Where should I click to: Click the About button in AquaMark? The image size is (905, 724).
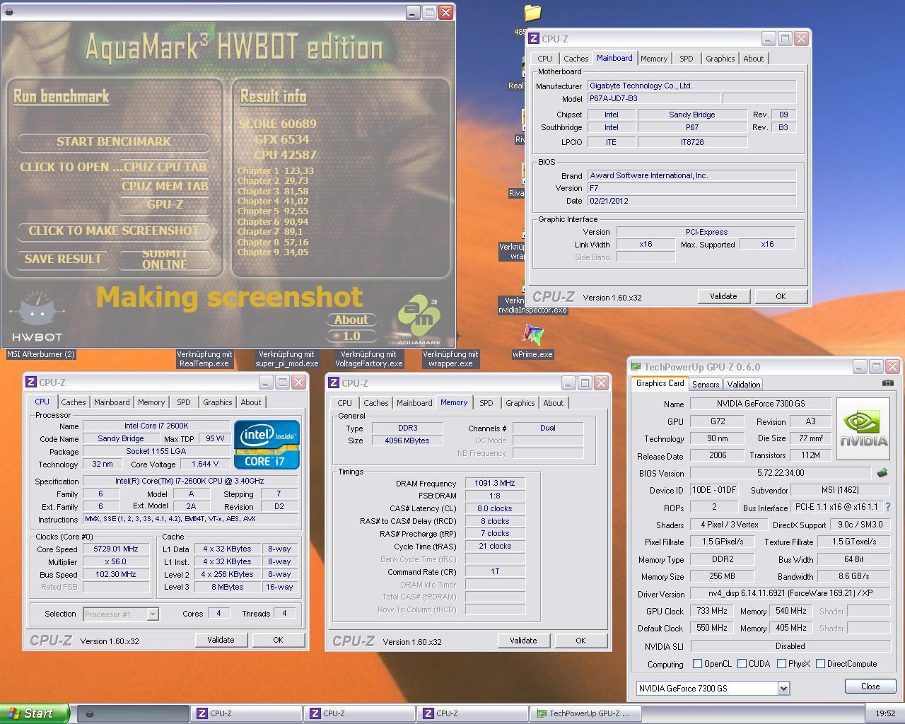pos(351,320)
